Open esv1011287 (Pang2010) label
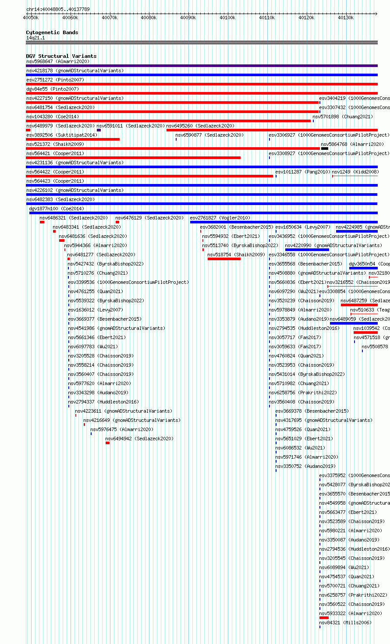Screen dimensions: 390x644 pyautogui.click(x=303, y=172)
